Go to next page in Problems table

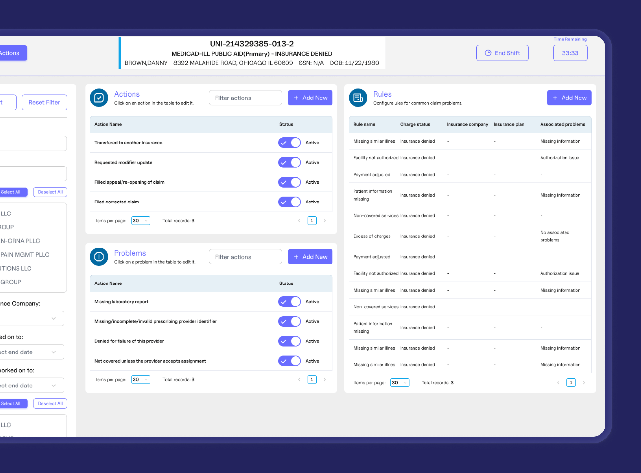(x=325, y=380)
